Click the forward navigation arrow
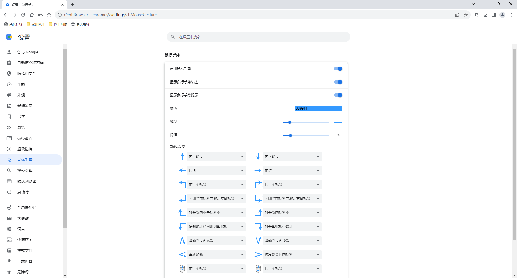This screenshot has width=517, height=278. tap(15, 15)
